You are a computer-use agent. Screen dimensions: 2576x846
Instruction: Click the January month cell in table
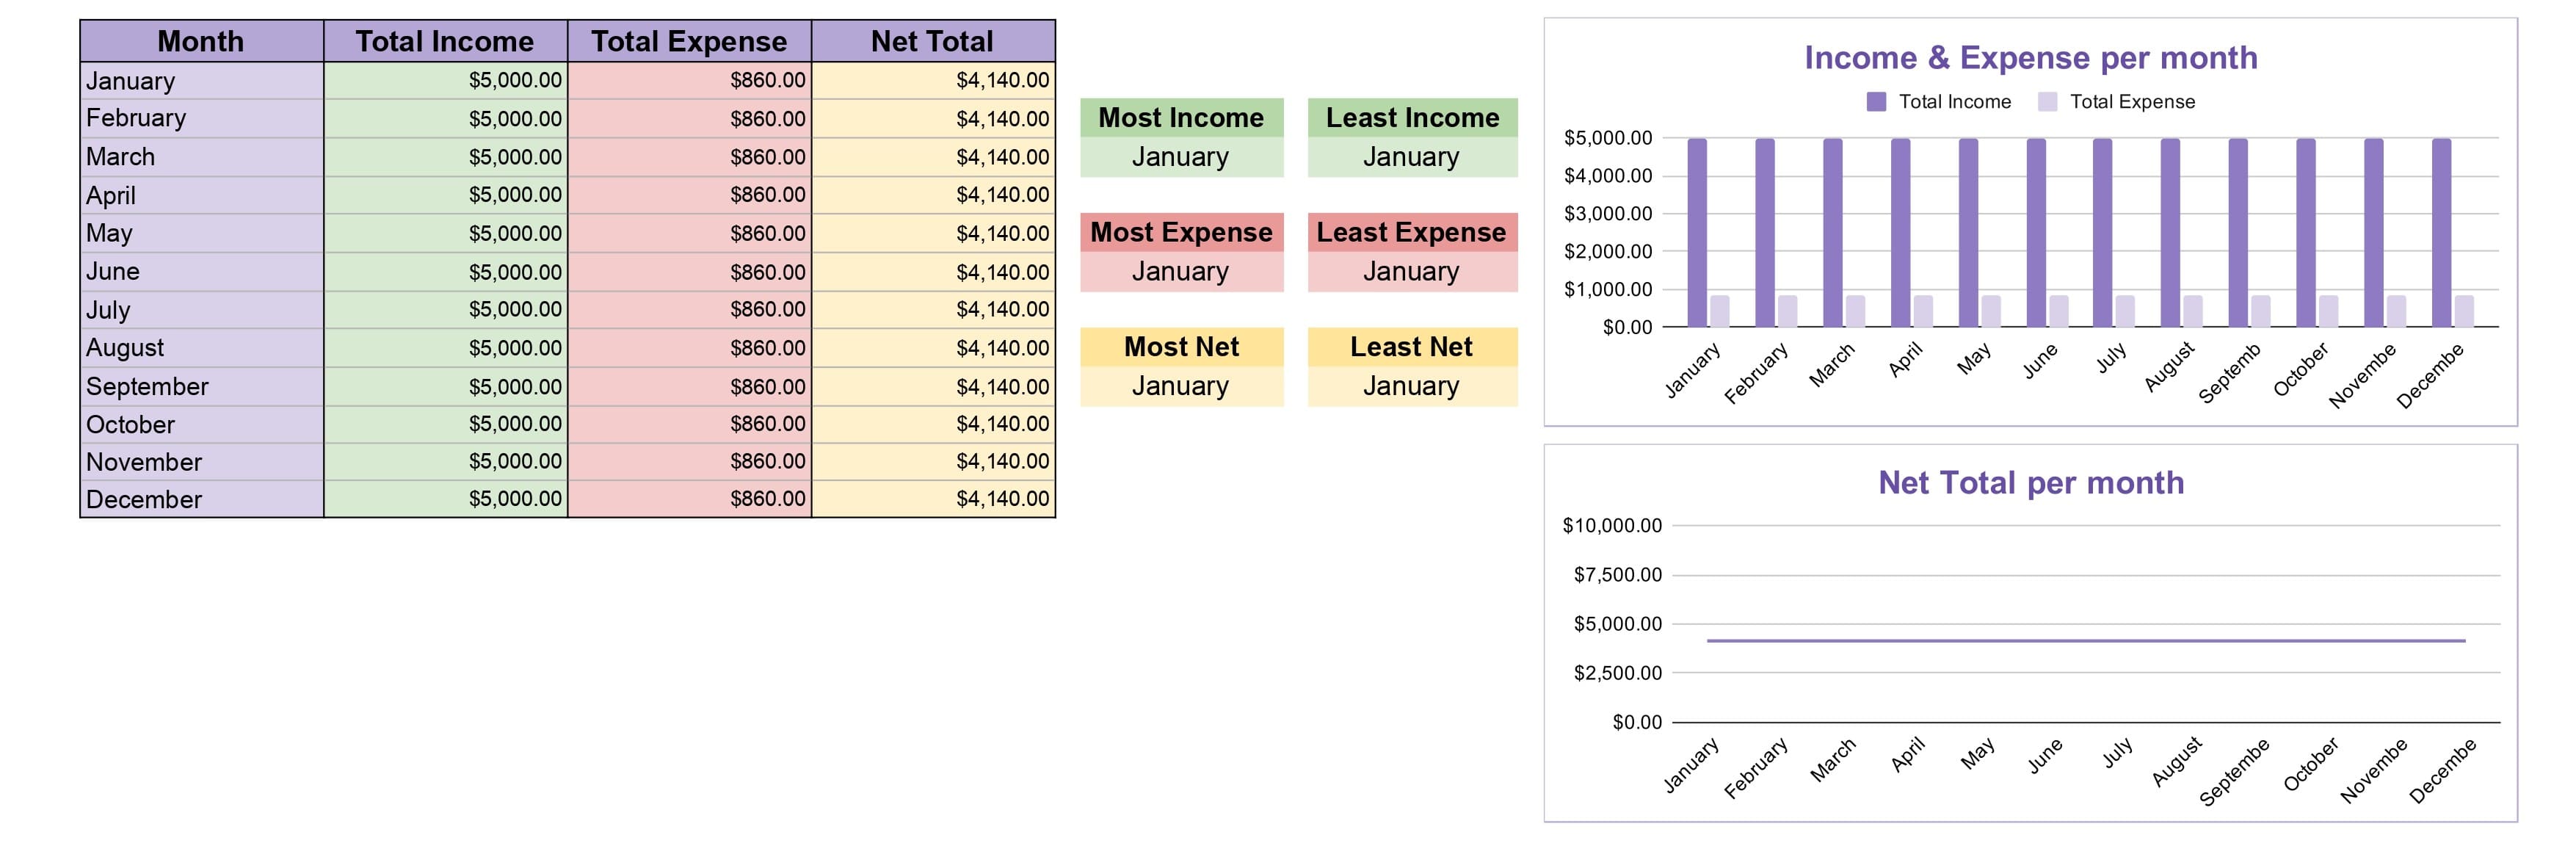point(201,80)
